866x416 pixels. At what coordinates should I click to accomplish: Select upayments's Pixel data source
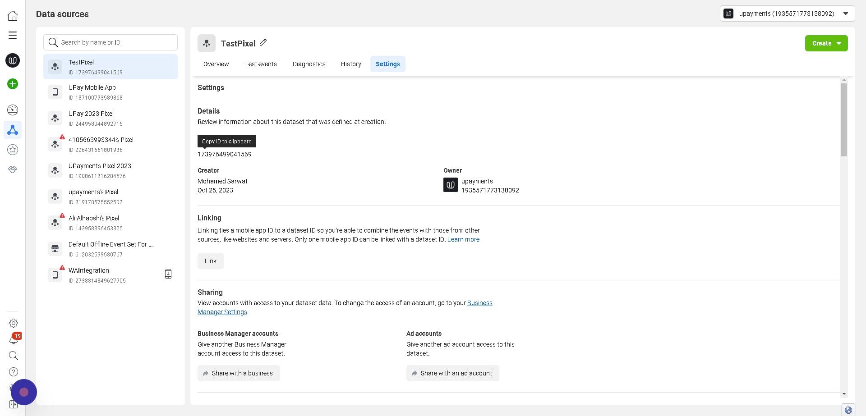tap(111, 197)
